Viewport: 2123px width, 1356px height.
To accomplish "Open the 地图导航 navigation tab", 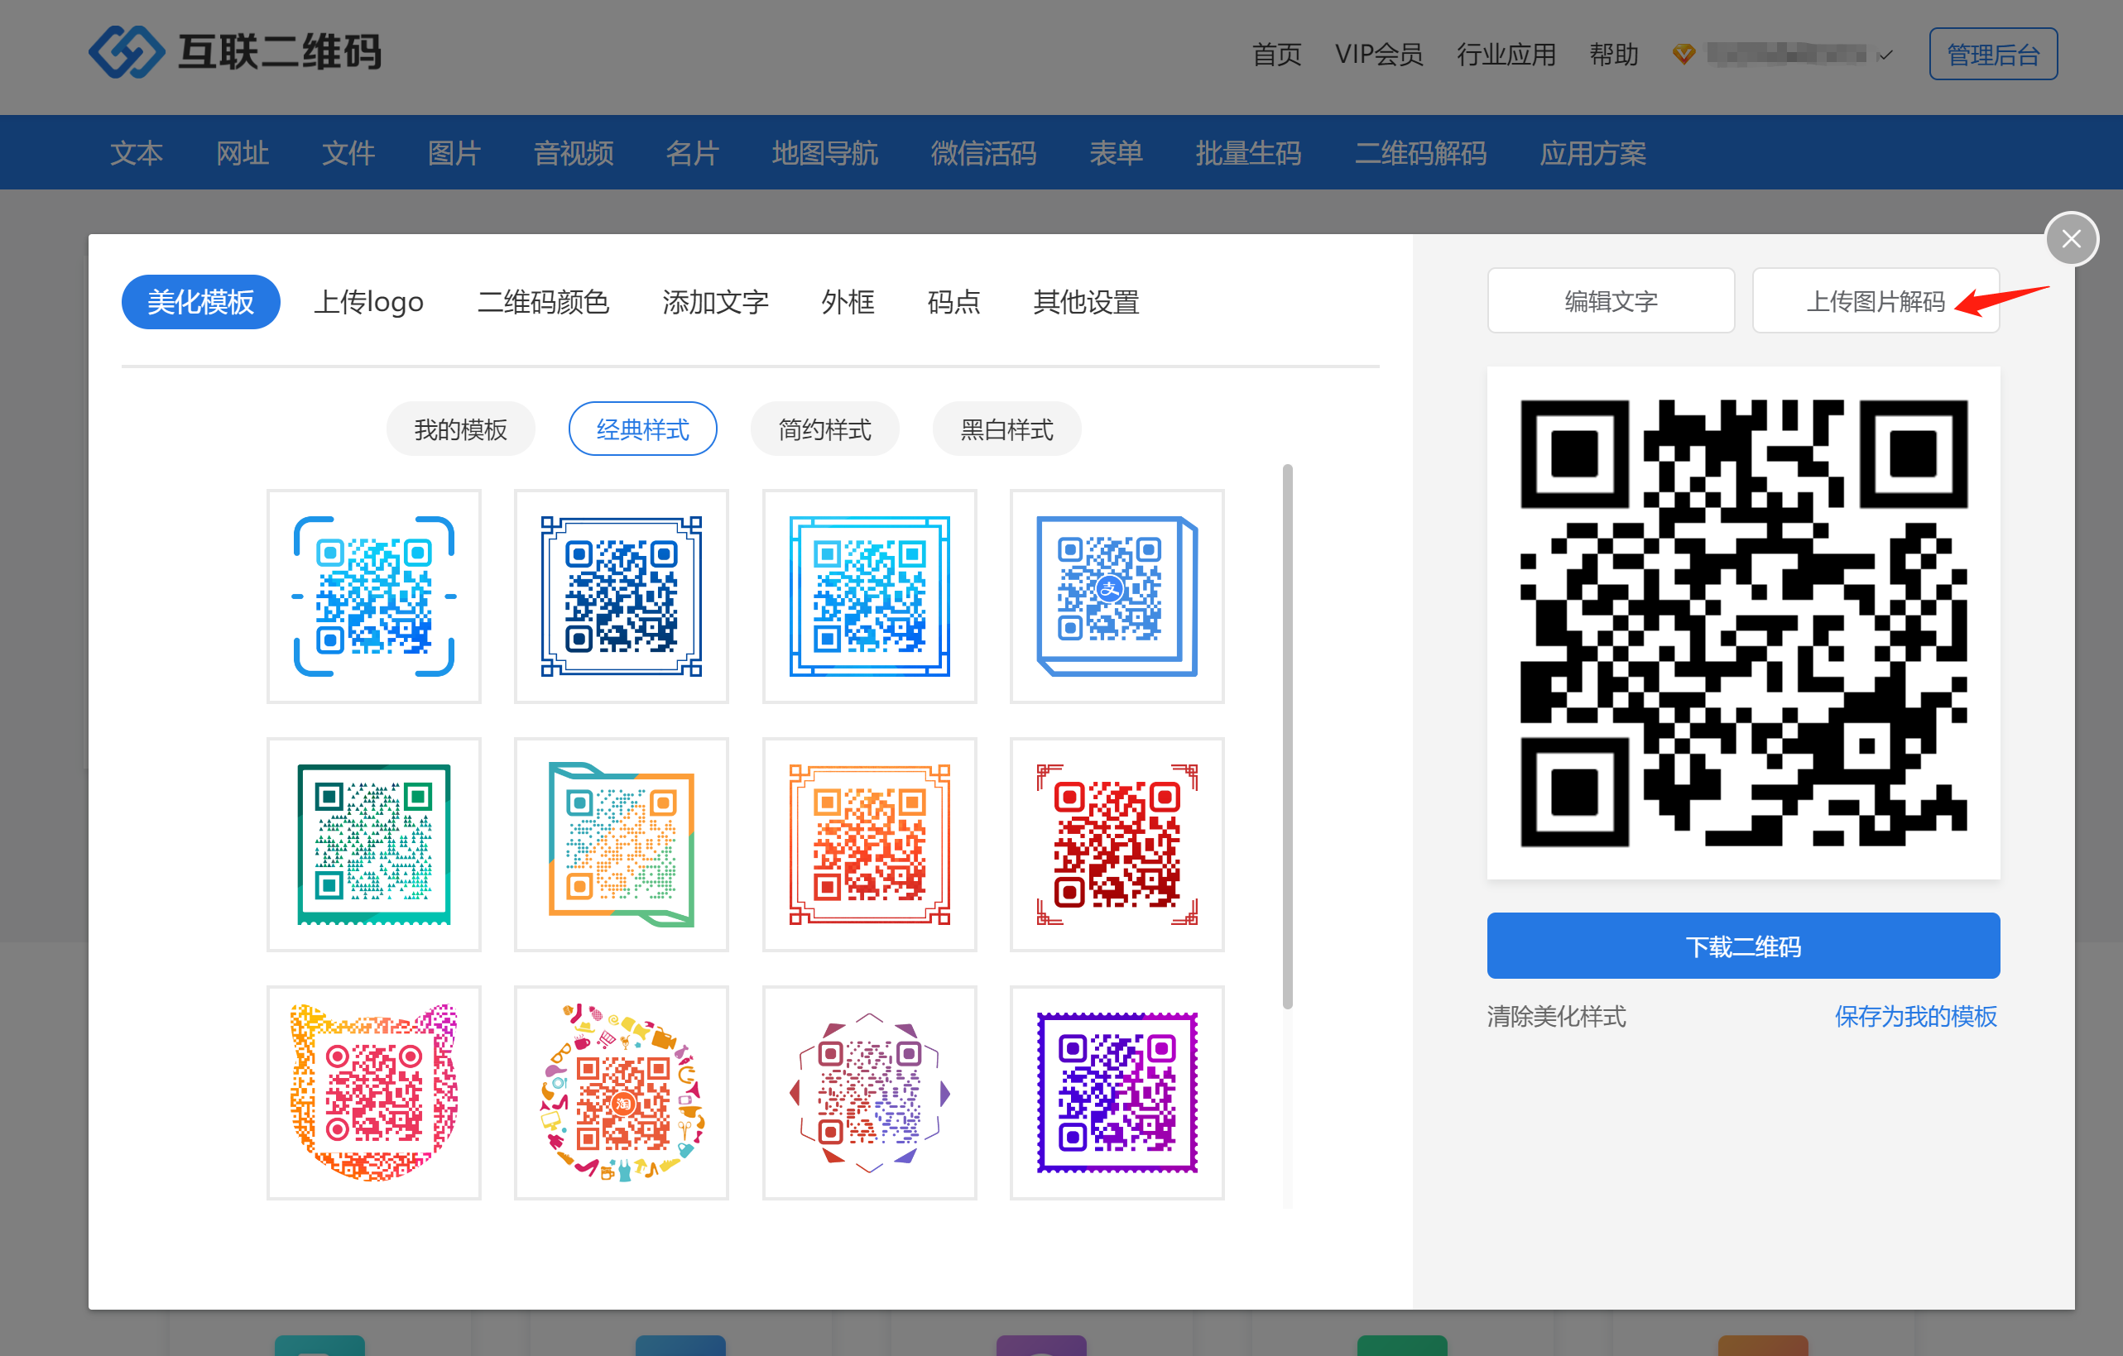I will (824, 153).
